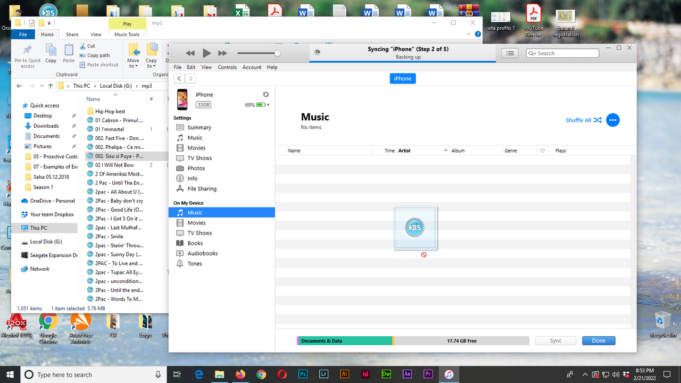Click the Done button in iTunes
This screenshot has height=383, width=681.
coord(599,341)
